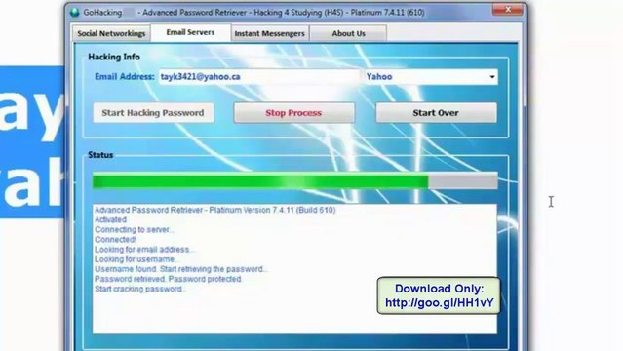Open the Social Networkings tab
623x351 pixels.
[x=111, y=33]
